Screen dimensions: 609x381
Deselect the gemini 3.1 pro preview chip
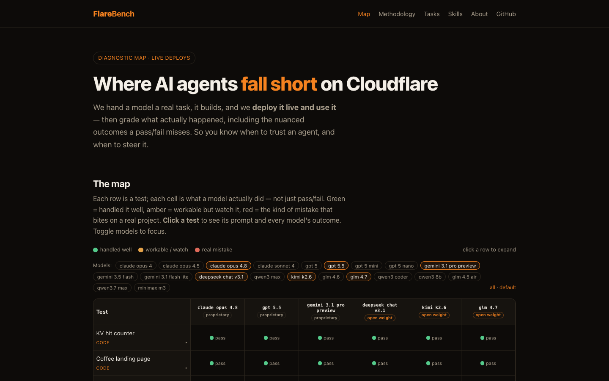pyautogui.click(x=450, y=266)
